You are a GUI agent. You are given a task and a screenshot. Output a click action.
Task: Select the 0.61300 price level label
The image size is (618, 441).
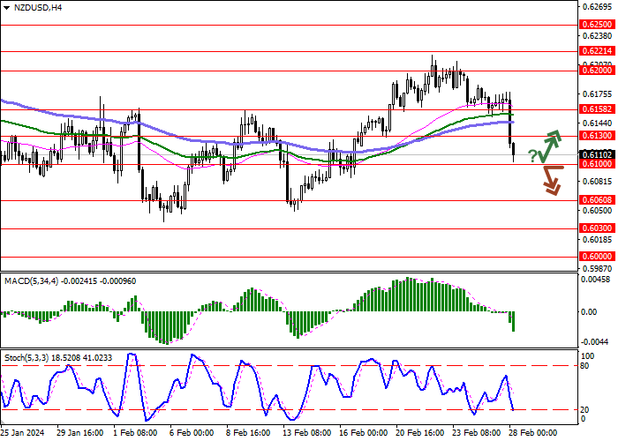pos(597,136)
